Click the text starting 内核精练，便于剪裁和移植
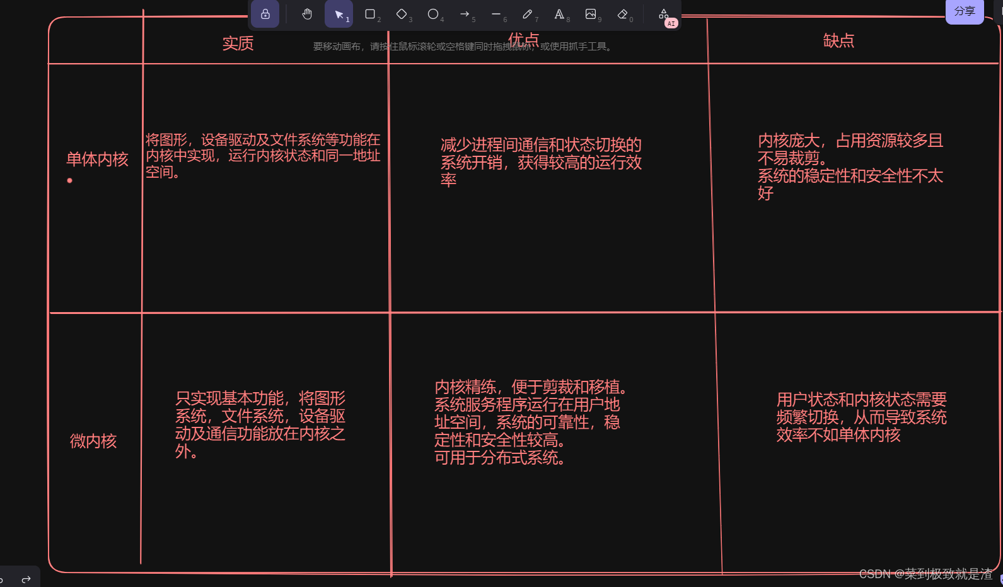1003x587 pixels. point(531,422)
